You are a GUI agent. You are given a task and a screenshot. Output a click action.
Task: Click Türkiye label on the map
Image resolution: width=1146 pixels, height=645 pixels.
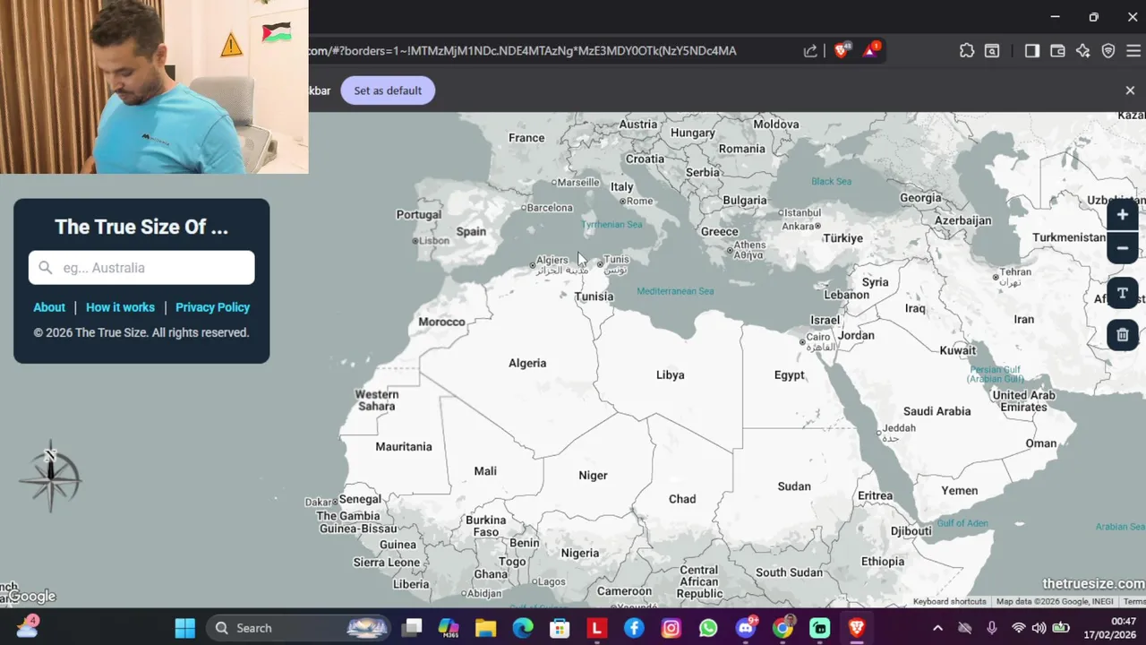pos(842,238)
